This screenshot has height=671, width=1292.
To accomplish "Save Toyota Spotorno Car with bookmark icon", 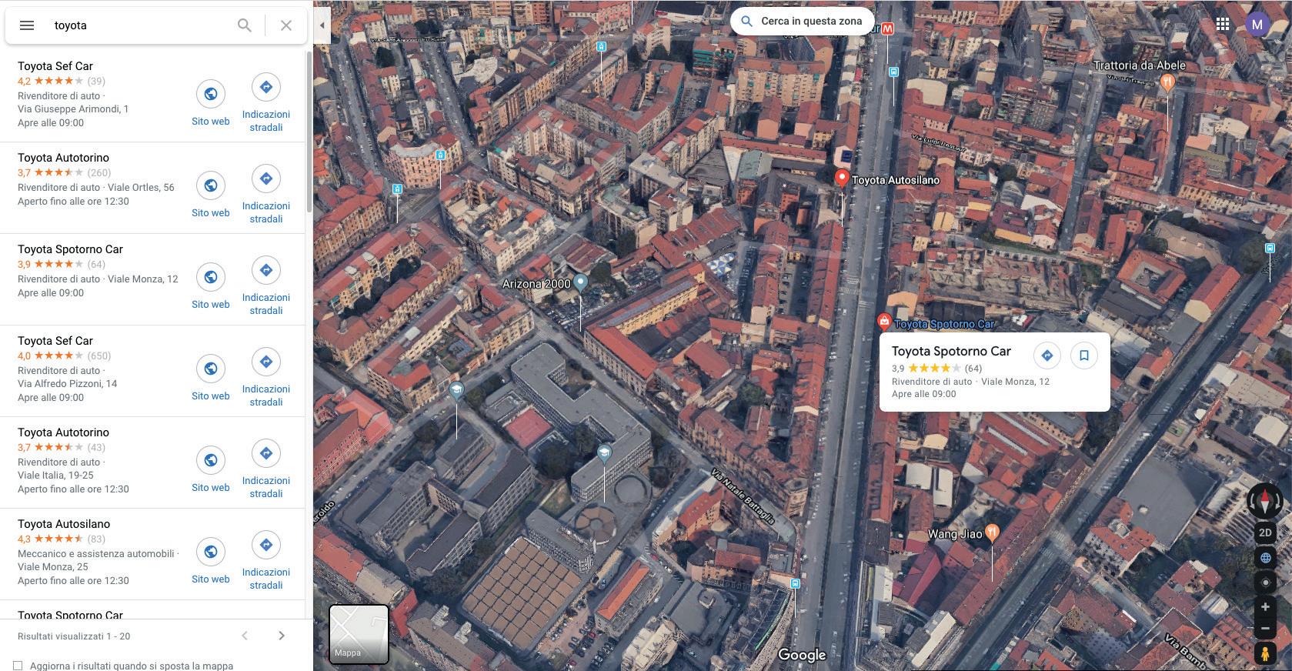I will (x=1083, y=356).
